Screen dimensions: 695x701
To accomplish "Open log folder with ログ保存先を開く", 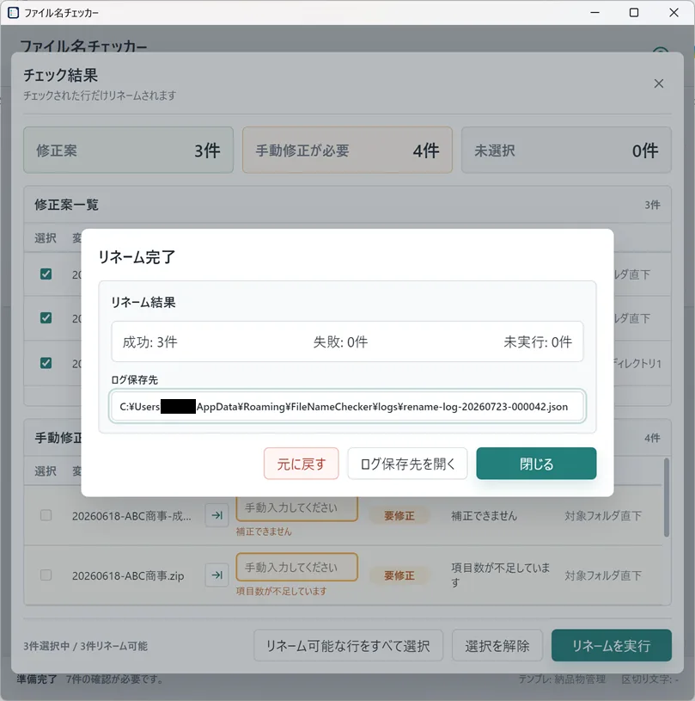I will click(x=407, y=464).
